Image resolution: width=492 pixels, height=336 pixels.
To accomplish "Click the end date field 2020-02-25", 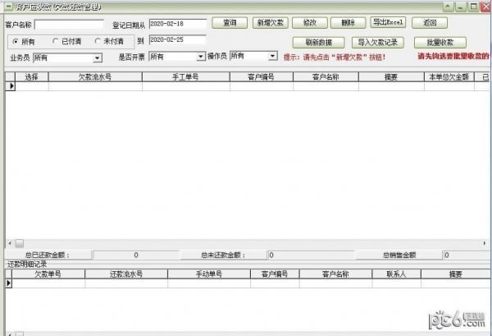I will 177,39.
